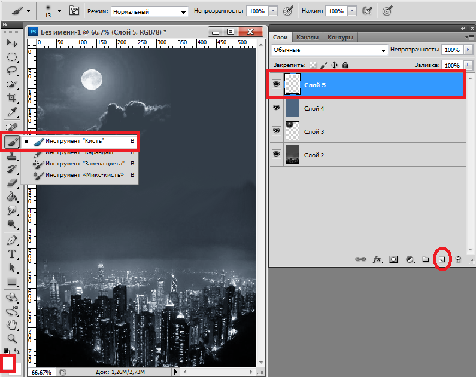Screen dimensions: 476x377
Task: Hide layer Слой 5 eye
Action: point(276,84)
